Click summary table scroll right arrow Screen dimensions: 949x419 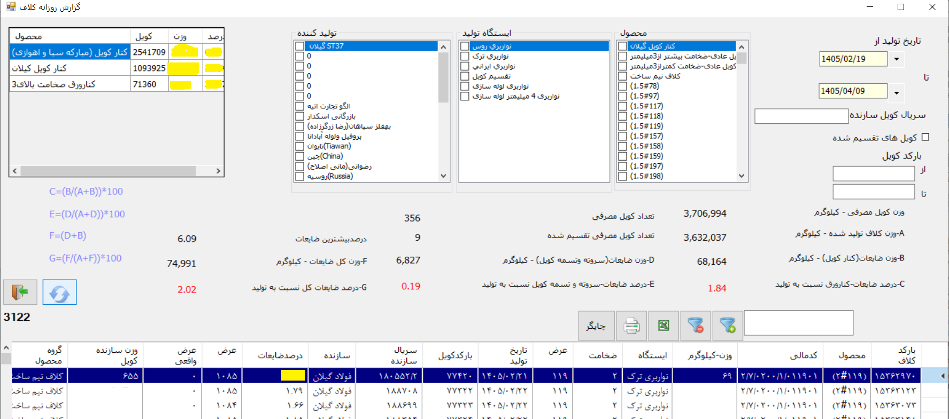[218, 171]
